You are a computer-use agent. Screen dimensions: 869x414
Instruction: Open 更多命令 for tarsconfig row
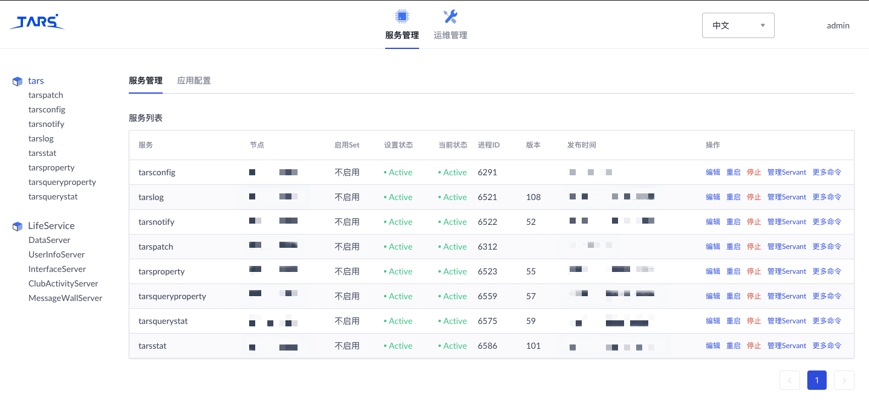click(x=827, y=172)
